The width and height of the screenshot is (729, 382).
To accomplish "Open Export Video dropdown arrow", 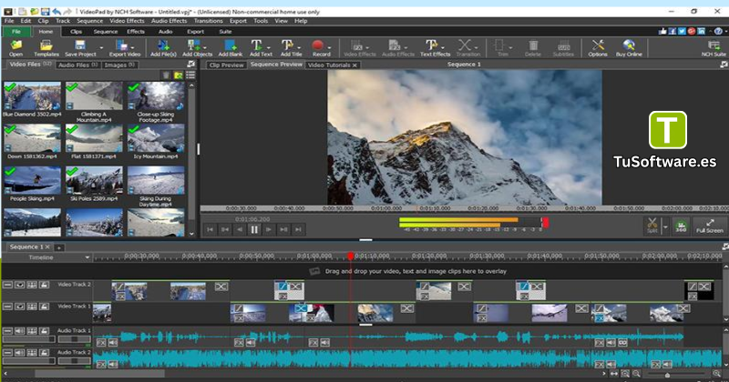I will tap(132, 47).
